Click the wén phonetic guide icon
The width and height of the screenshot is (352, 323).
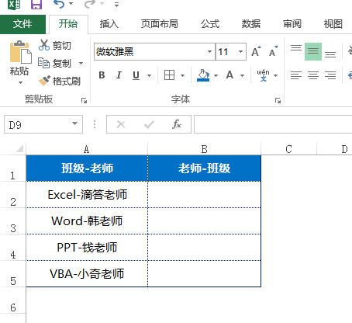tap(263, 75)
